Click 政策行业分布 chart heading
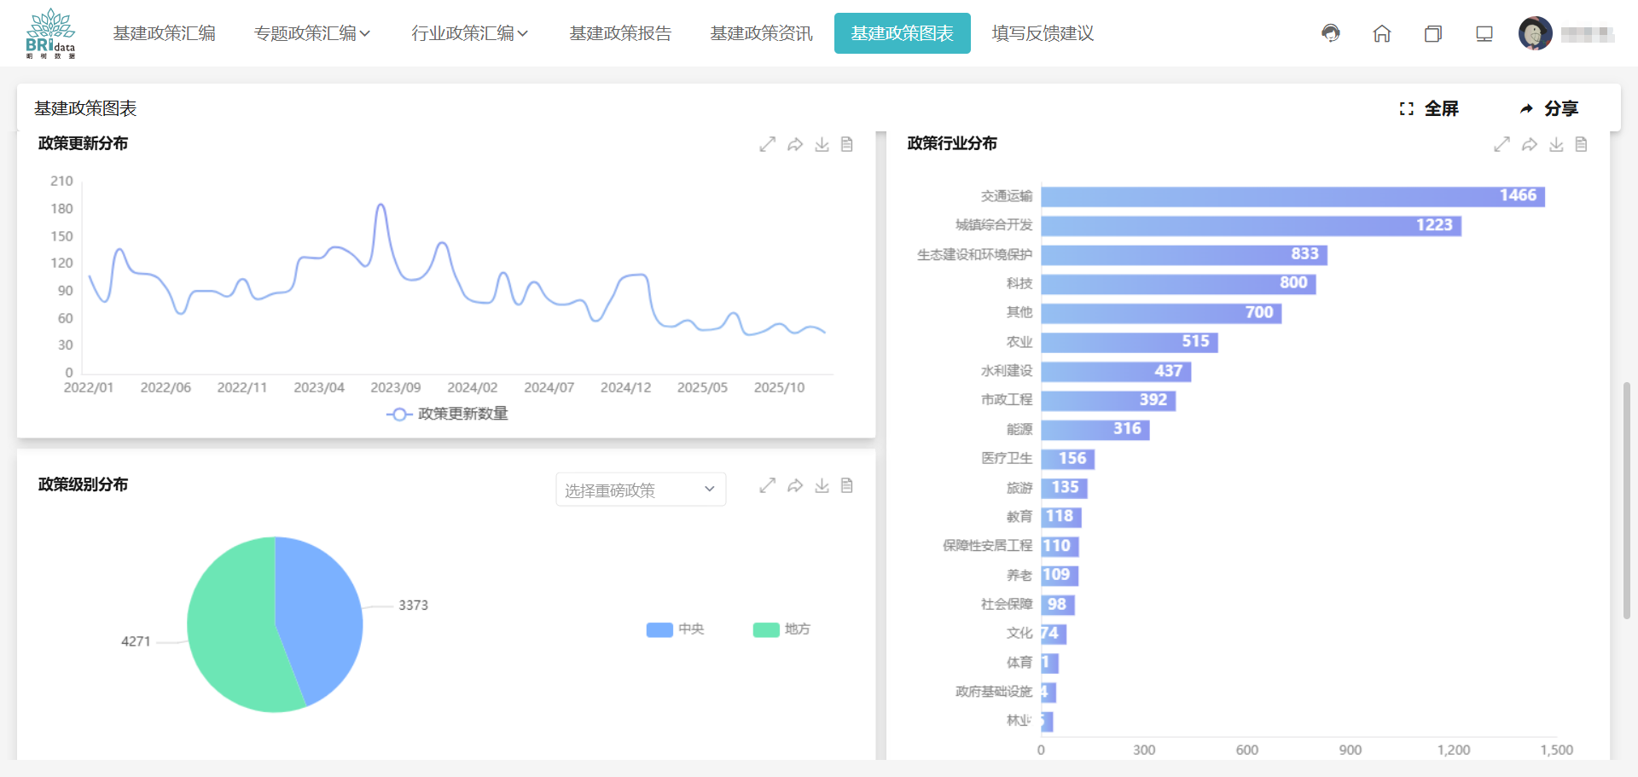 (952, 143)
